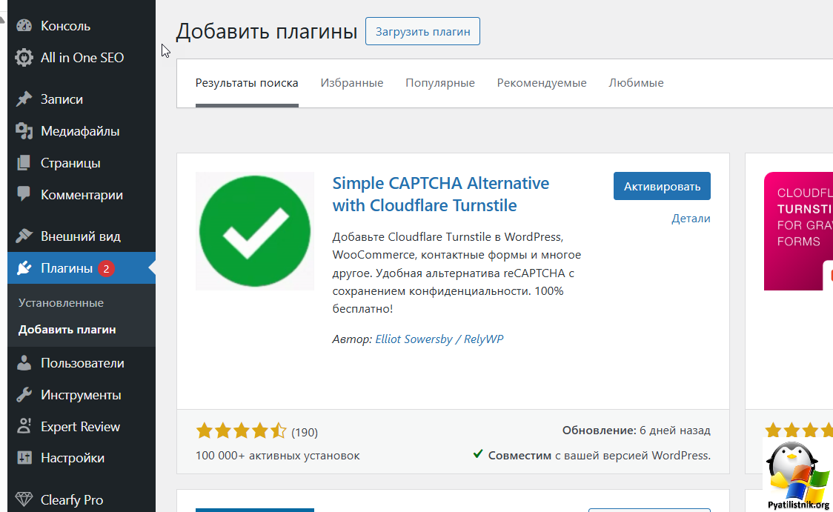Click the Добавить плагины page heading
This screenshot has height=512, width=833.
coord(267,31)
